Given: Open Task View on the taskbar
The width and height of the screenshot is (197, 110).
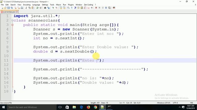Looking at the screenshot, I should click(60, 107).
